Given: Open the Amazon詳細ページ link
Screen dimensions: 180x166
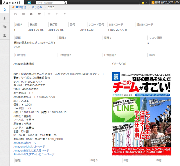Looking at the screenshot, I should coord(25,143).
